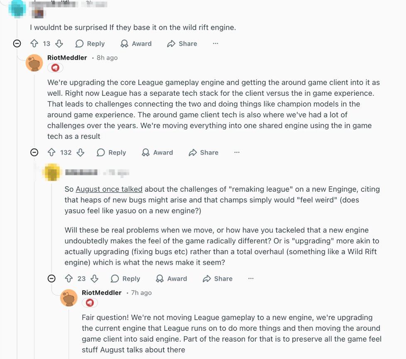Open more options on the 13-point comment

(215, 44)
